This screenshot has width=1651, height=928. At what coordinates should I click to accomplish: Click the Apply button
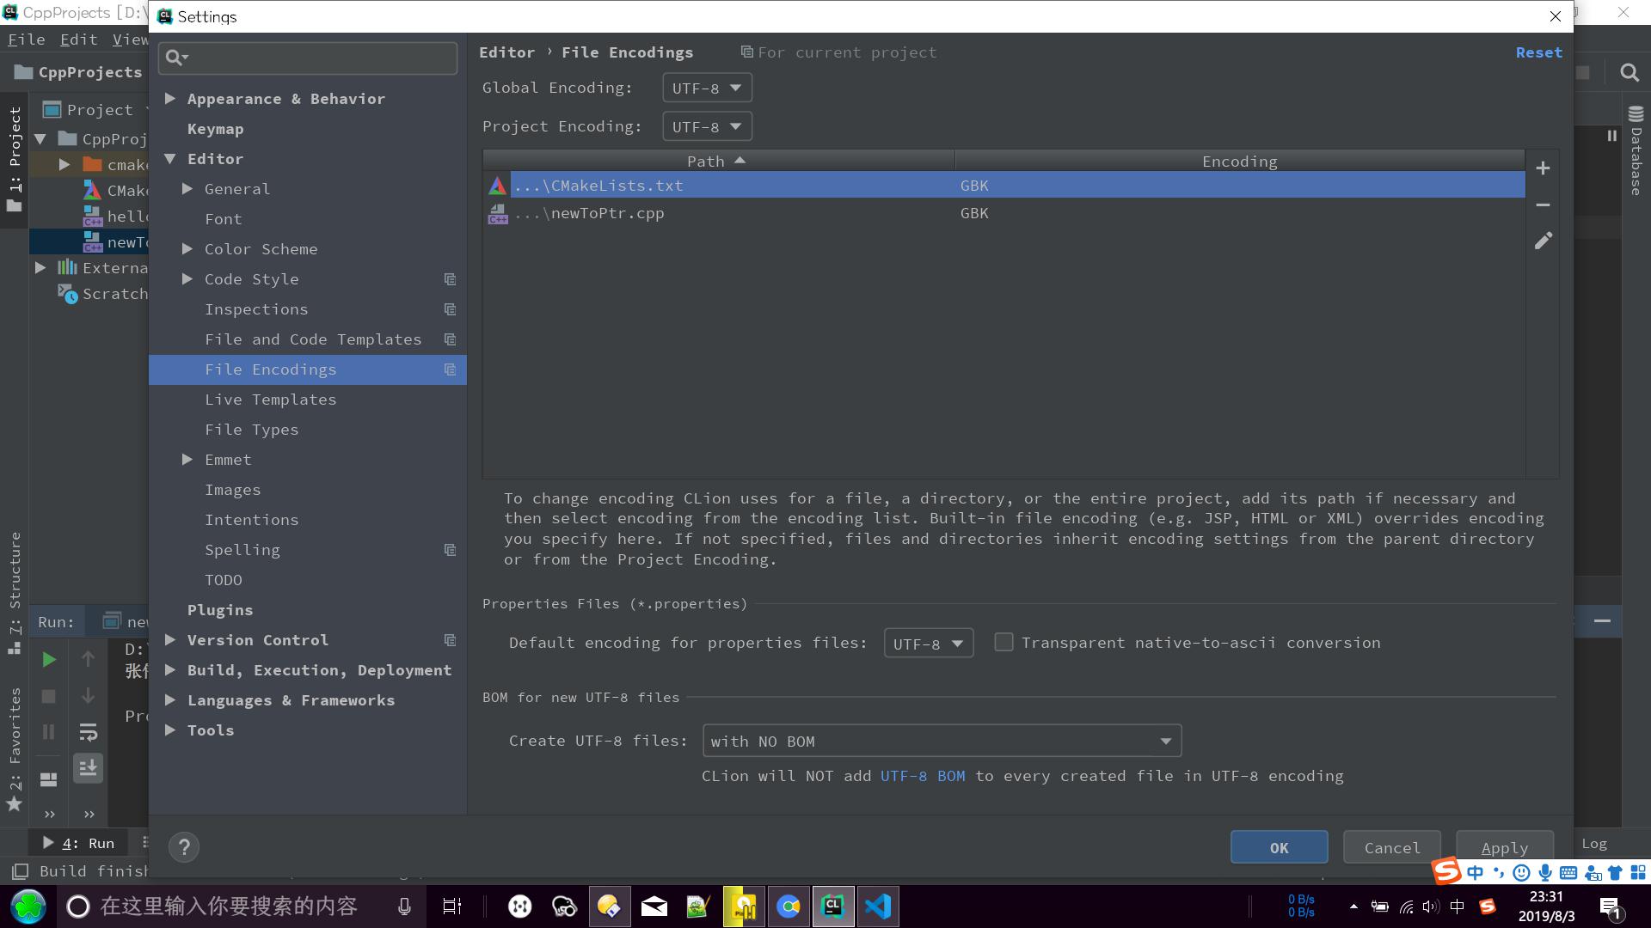click(x=1504, y=847)
